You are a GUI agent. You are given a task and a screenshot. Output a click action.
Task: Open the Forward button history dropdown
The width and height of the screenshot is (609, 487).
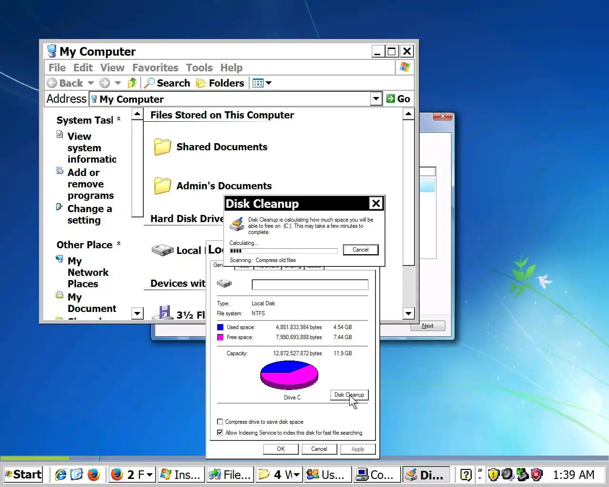pos(118,83)
